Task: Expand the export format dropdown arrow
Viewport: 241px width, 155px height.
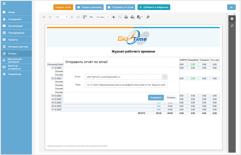Action: pos(142,17)
